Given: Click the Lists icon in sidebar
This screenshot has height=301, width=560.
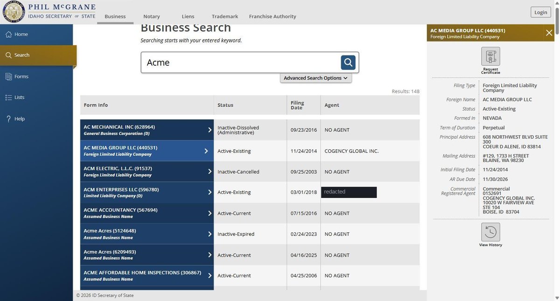Looking at the screenshot, I should 8,98.
